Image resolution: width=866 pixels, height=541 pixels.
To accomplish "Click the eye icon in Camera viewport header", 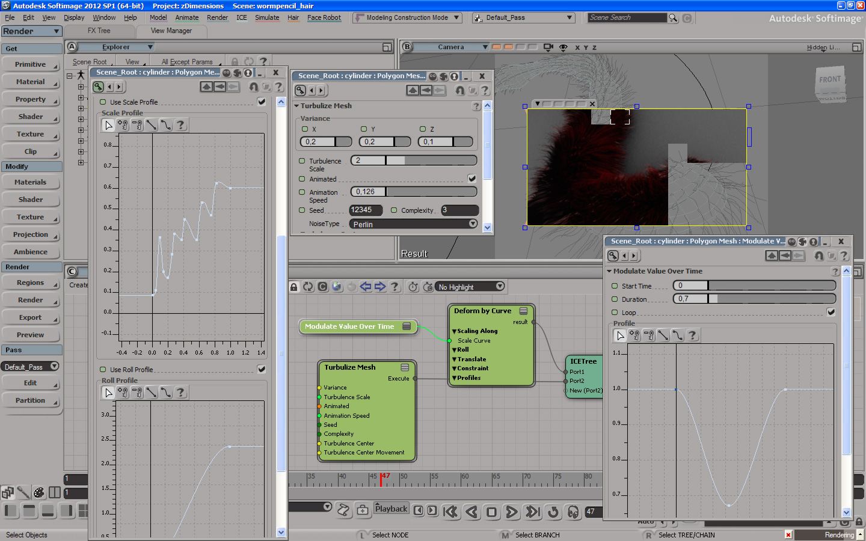I will pos(563,47).
